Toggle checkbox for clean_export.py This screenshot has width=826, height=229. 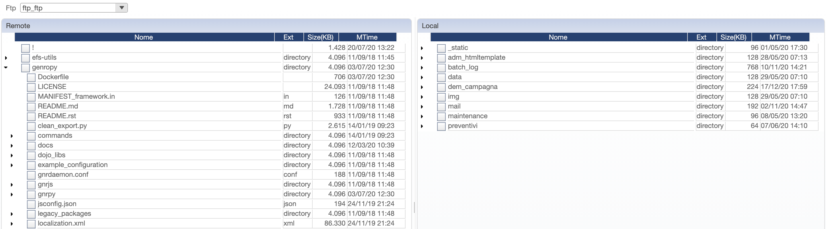click(31, 126)
